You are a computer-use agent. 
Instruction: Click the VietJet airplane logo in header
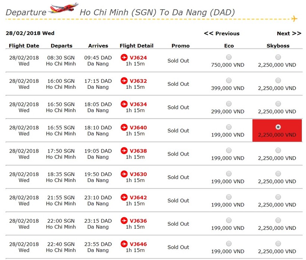click(x=63, y=8)
